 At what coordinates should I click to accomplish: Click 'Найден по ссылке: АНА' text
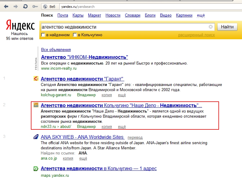click(64, 153)
